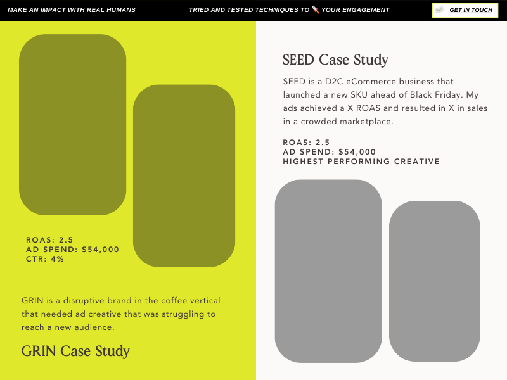Click the envelope icon beside Get In Touch

(x=439, y=10)
